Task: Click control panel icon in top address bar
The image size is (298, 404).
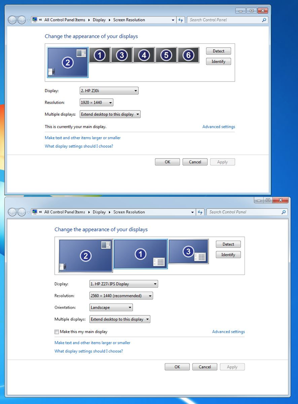Action: tap(35, 20)
